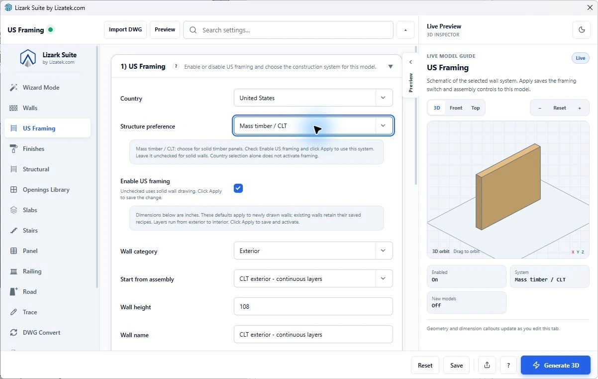Click the export share icon button
The height and width of the screenshot is (379, 598).
487,365
